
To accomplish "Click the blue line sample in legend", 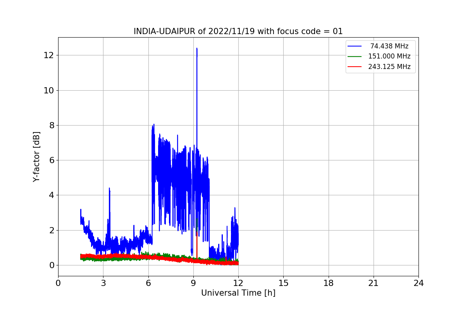I will [355, 46].
